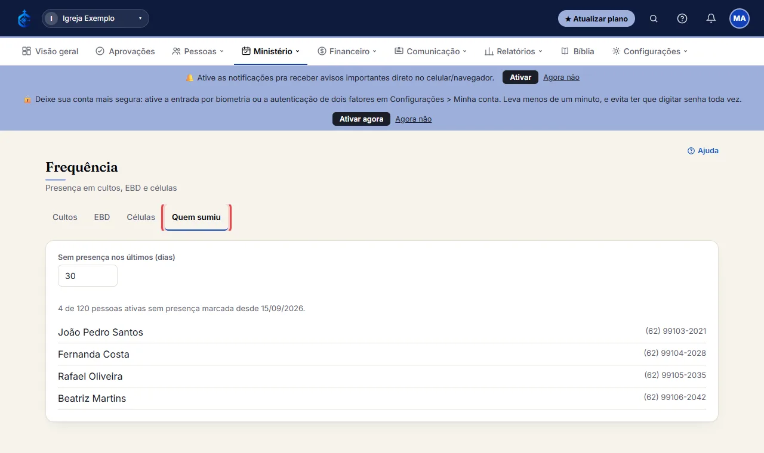
Task: Select the João Pedro Santos row
Action: tap(382, 332)
